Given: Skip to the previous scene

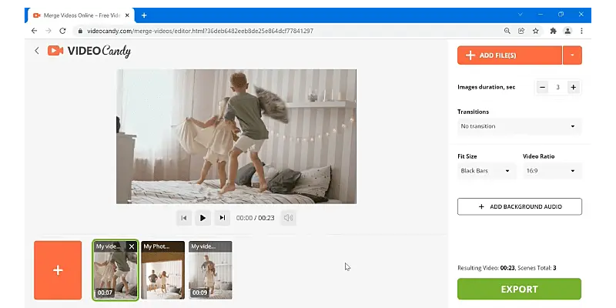Looking at the screenshot, I should click(184, 218).
